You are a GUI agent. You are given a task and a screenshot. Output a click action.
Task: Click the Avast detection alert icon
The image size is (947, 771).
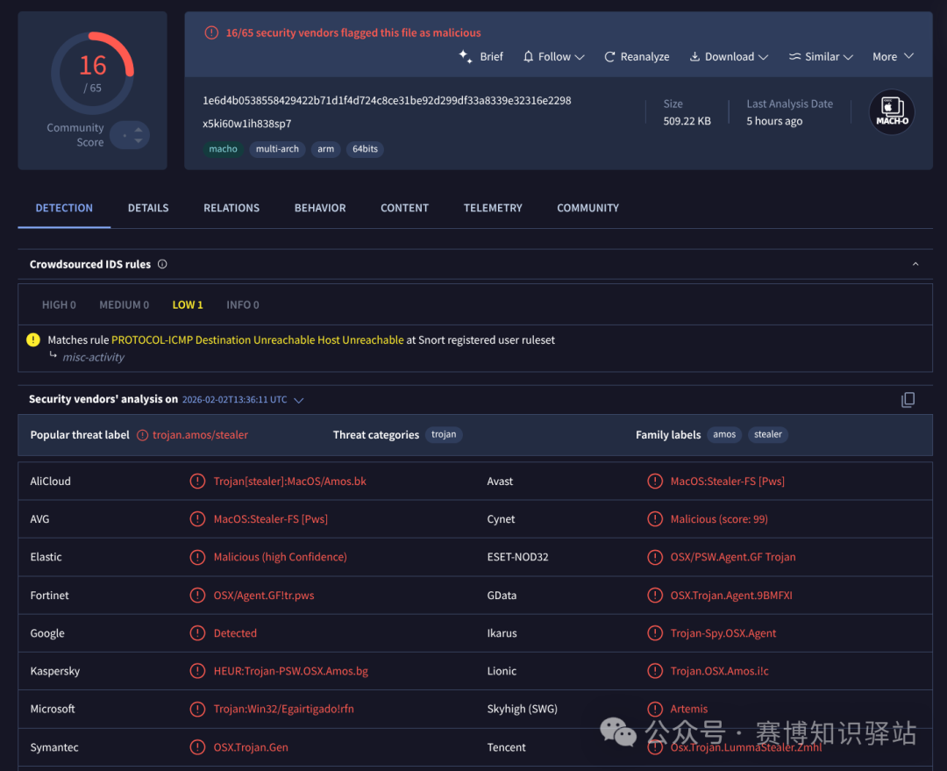tap(655, 481)
